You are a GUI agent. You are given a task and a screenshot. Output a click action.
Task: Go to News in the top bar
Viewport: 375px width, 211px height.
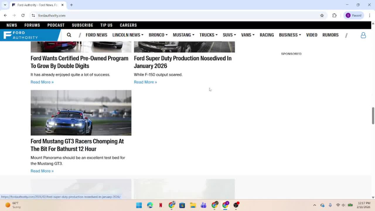coord(12,25)
